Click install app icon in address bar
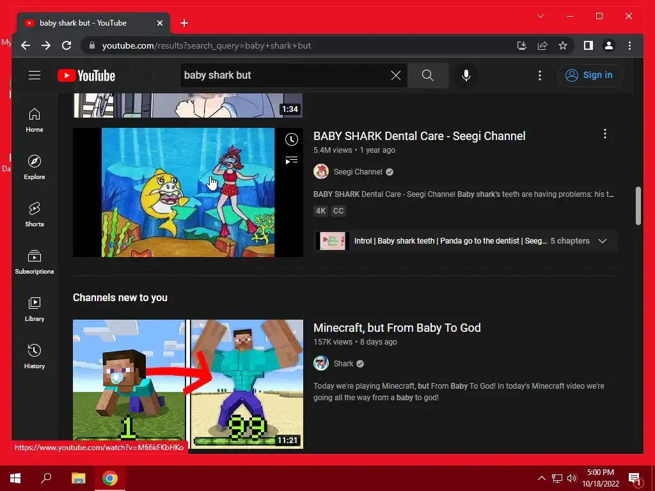 (522, 45)
